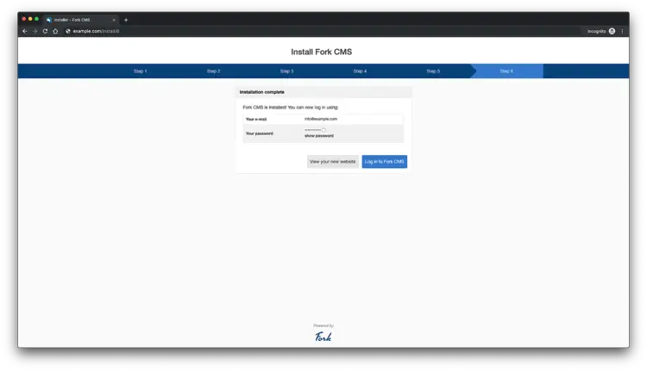The image size is (647, 371).
Task: Click the site info icon beside the URL
Action: (x=68, y=31)
